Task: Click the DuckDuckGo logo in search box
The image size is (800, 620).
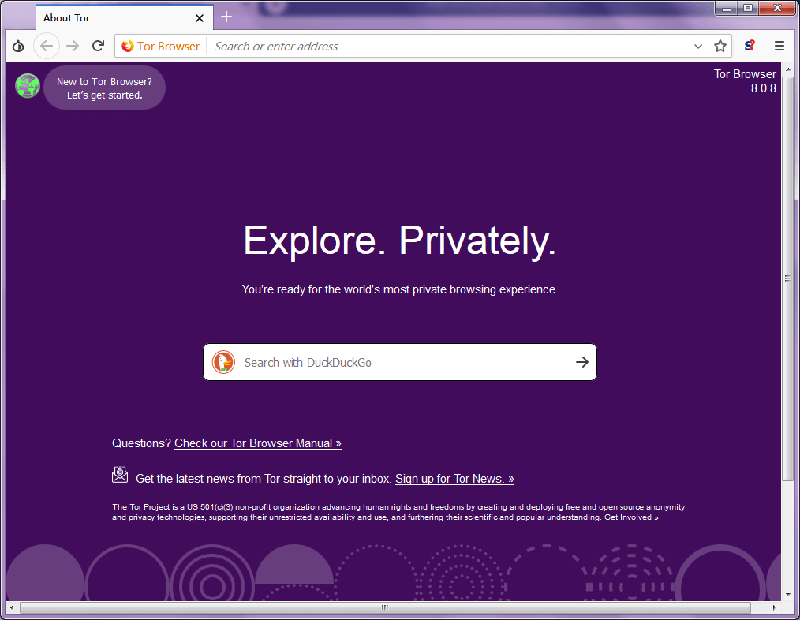Action: (x=223, y=362)
